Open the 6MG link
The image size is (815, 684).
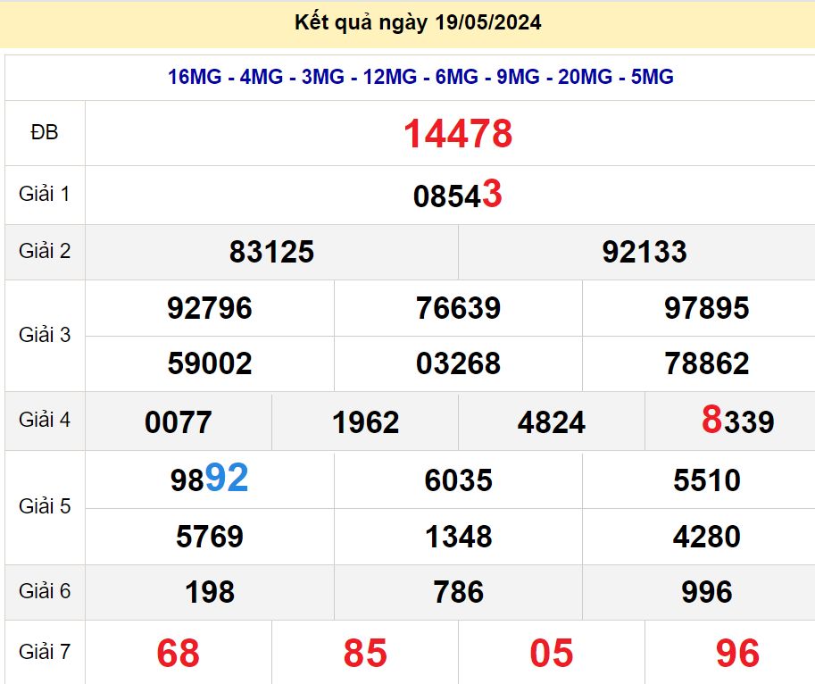pyautogui.click(x=455, y=77)
